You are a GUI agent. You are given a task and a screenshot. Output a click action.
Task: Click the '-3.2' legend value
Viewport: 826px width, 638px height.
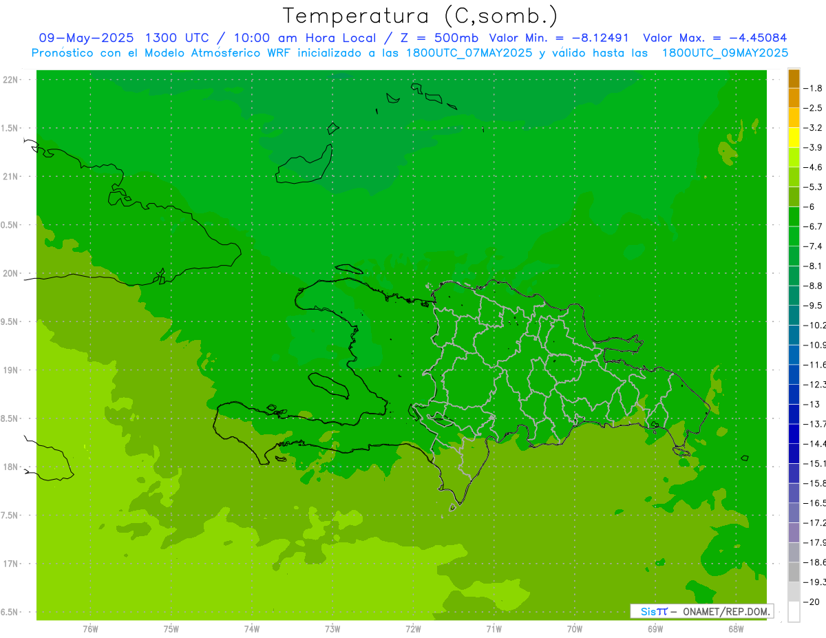point(813,128)
